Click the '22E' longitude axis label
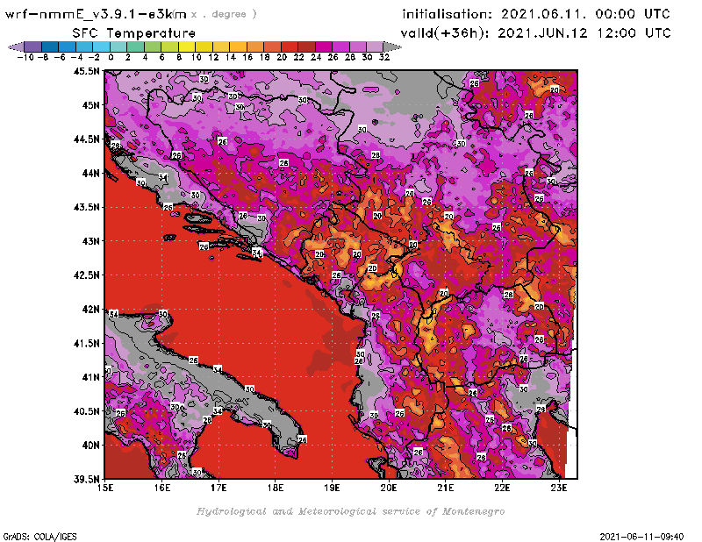702x542 pixels. click(x=502, y=488)
